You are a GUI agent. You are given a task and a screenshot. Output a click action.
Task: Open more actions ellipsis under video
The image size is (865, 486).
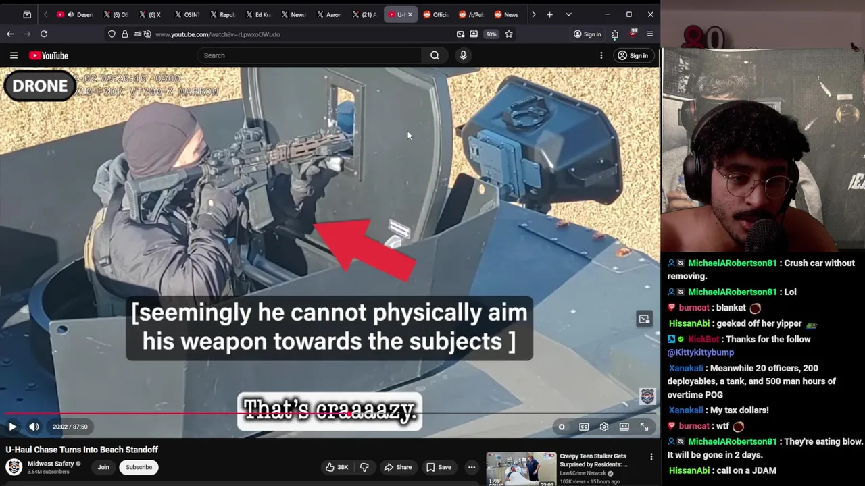472,467
